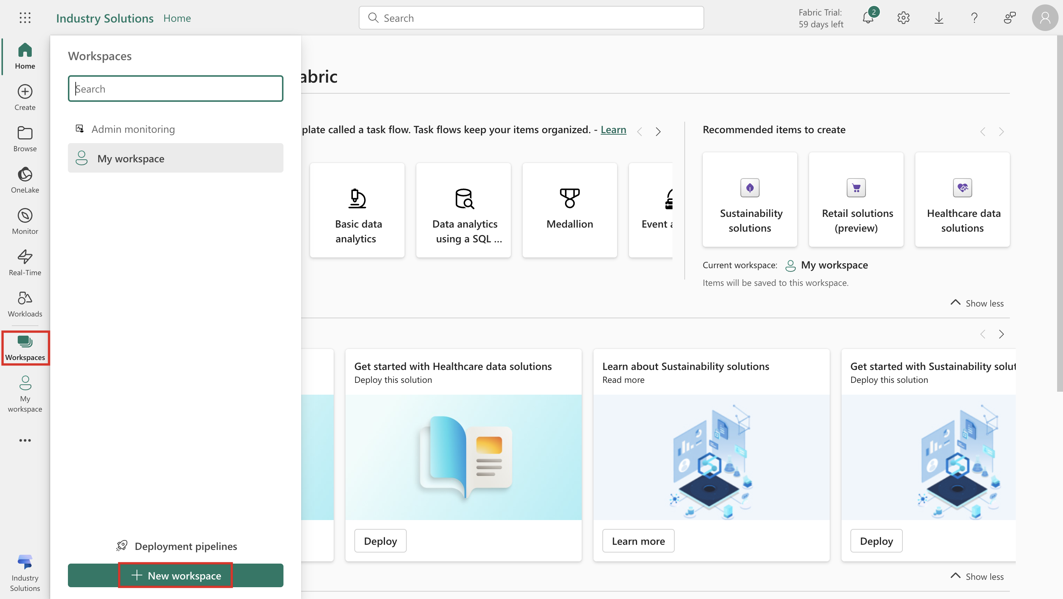Image resolution: width=1063 pixels, height=599 pixels.
Task: Advance the learning cards carousel right chevron
Action: pos(1001,334)
